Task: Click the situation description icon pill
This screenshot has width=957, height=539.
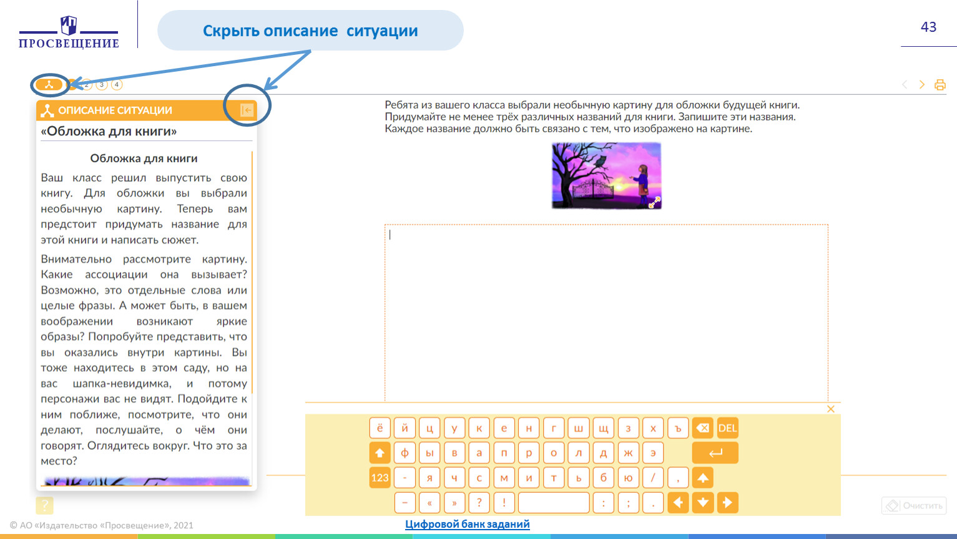Action: [x=49, y=85]
